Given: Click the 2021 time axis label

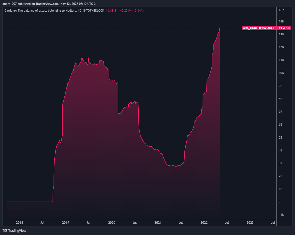Looking at the screenshot, I should tap(158, 223).
